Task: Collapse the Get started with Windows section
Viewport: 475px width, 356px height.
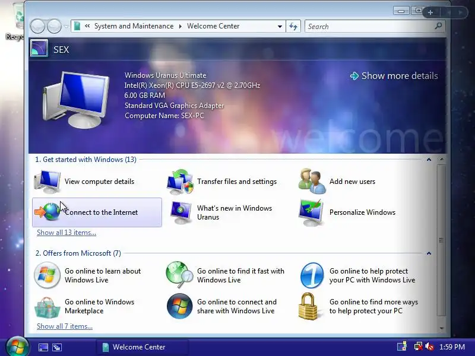Action: click(429, 160)
